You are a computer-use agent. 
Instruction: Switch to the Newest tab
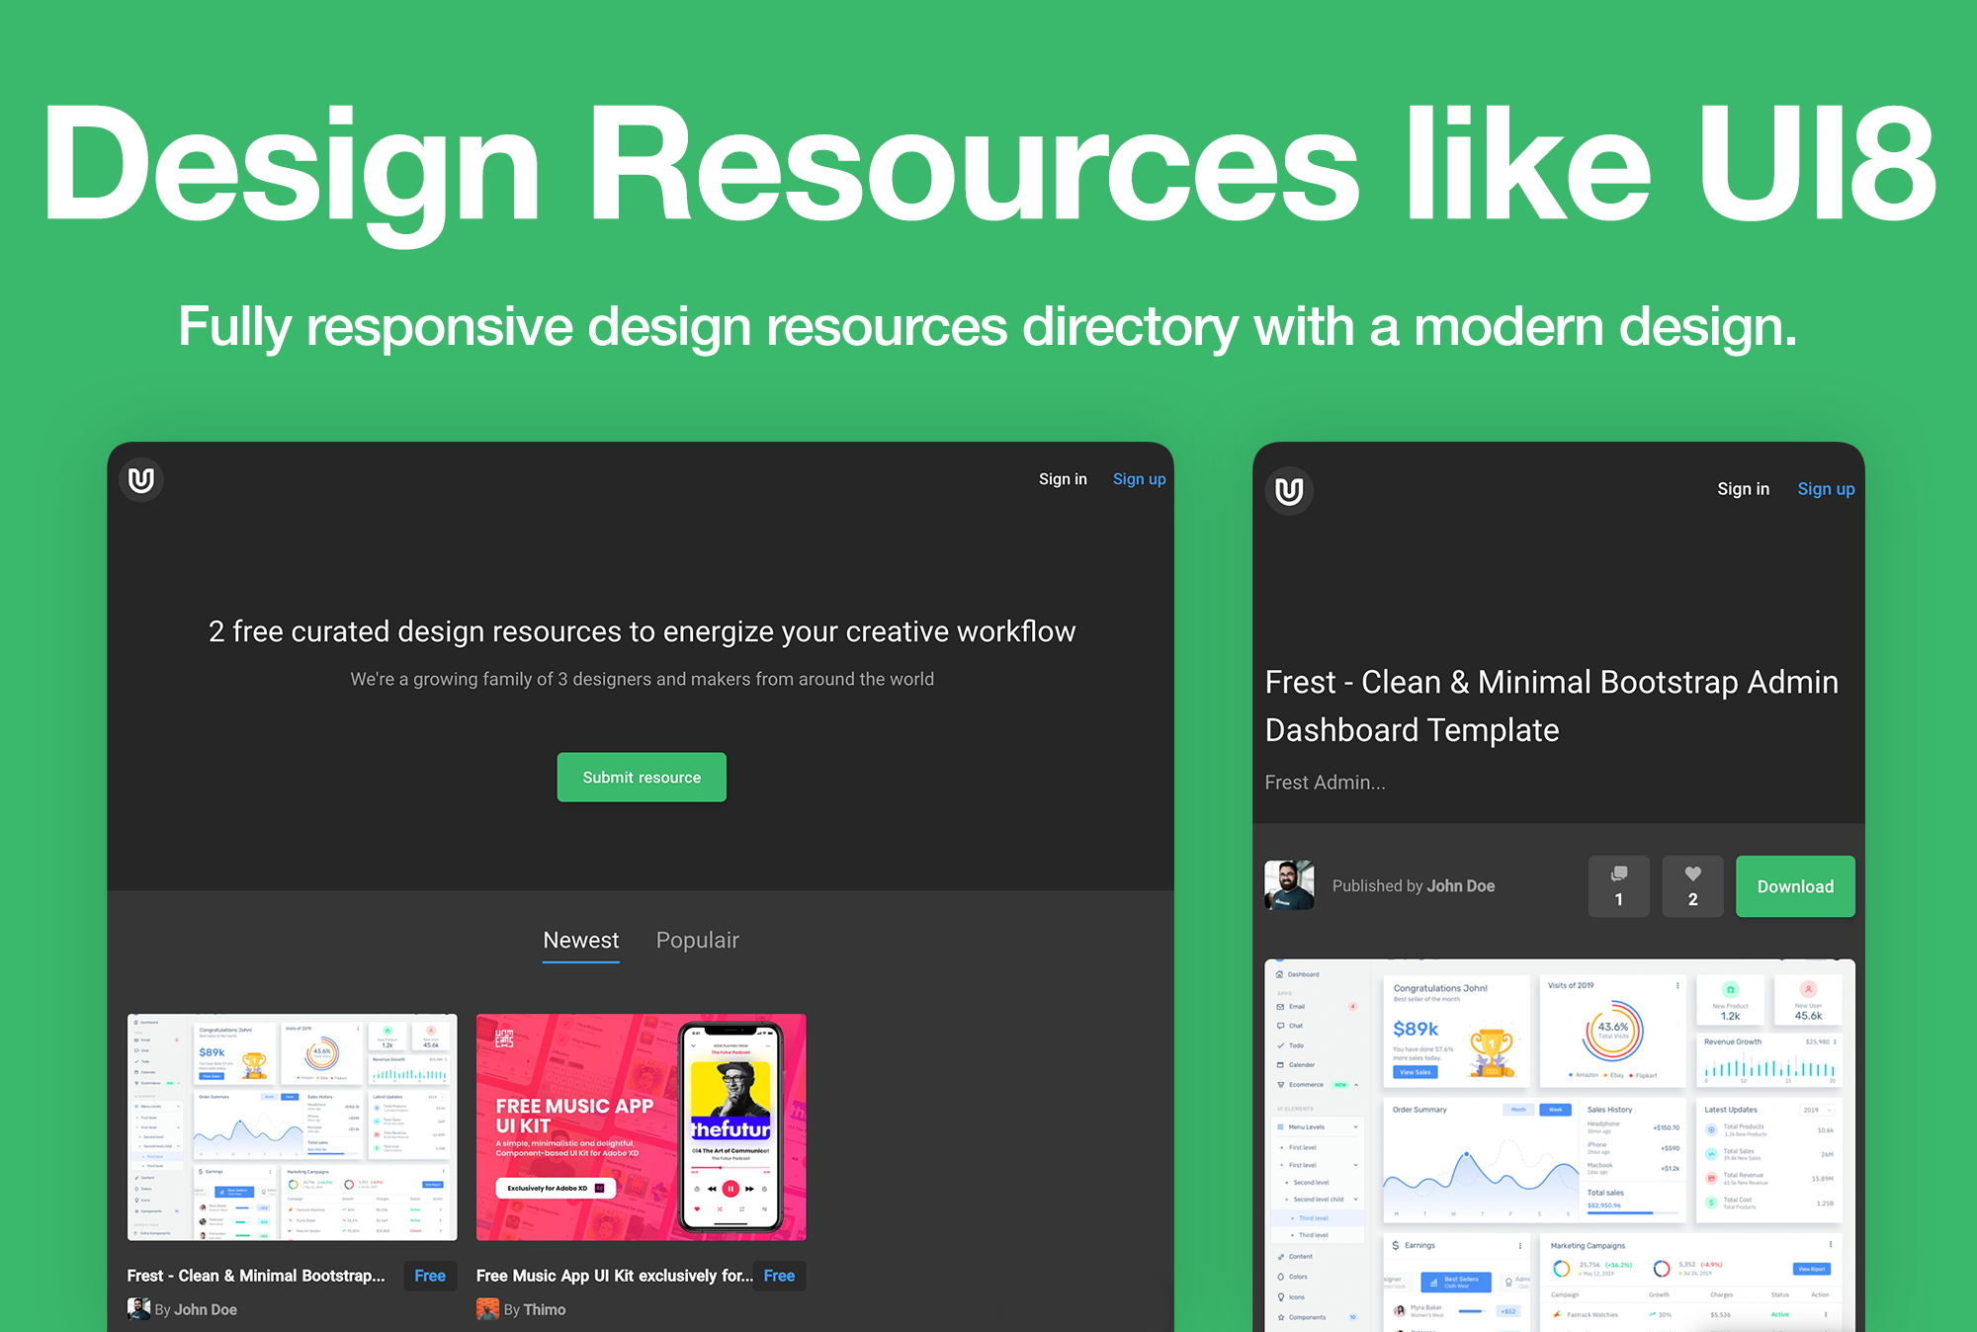581,941
